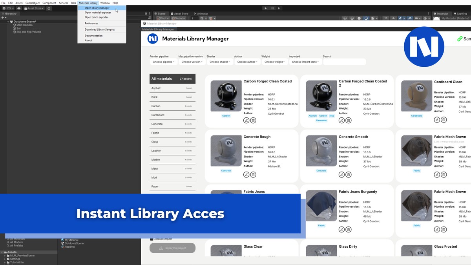
Task: Open Preferences from Materials Library menu
Action: (102, 24)
